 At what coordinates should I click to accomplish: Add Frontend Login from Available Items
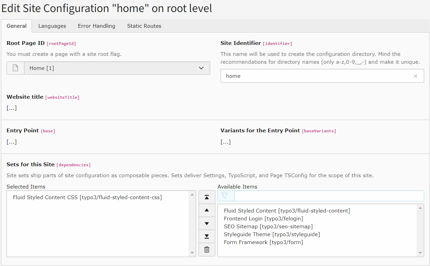pyautogui.click(x=263, y=219)
